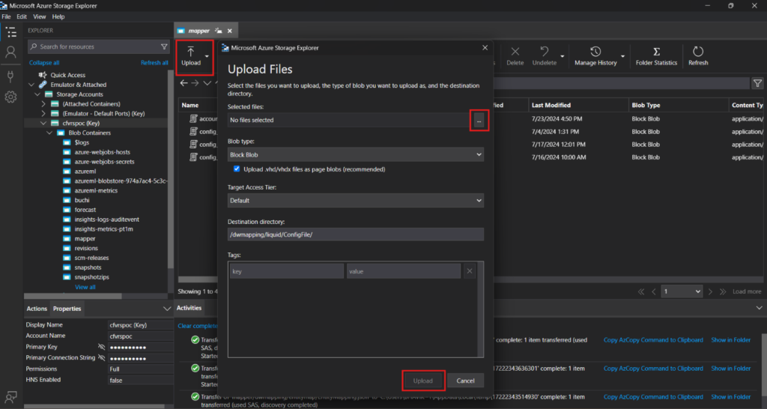This screenshot has width=767, height=409.
Task: Go to next page arrow
Action: [710, 291]
